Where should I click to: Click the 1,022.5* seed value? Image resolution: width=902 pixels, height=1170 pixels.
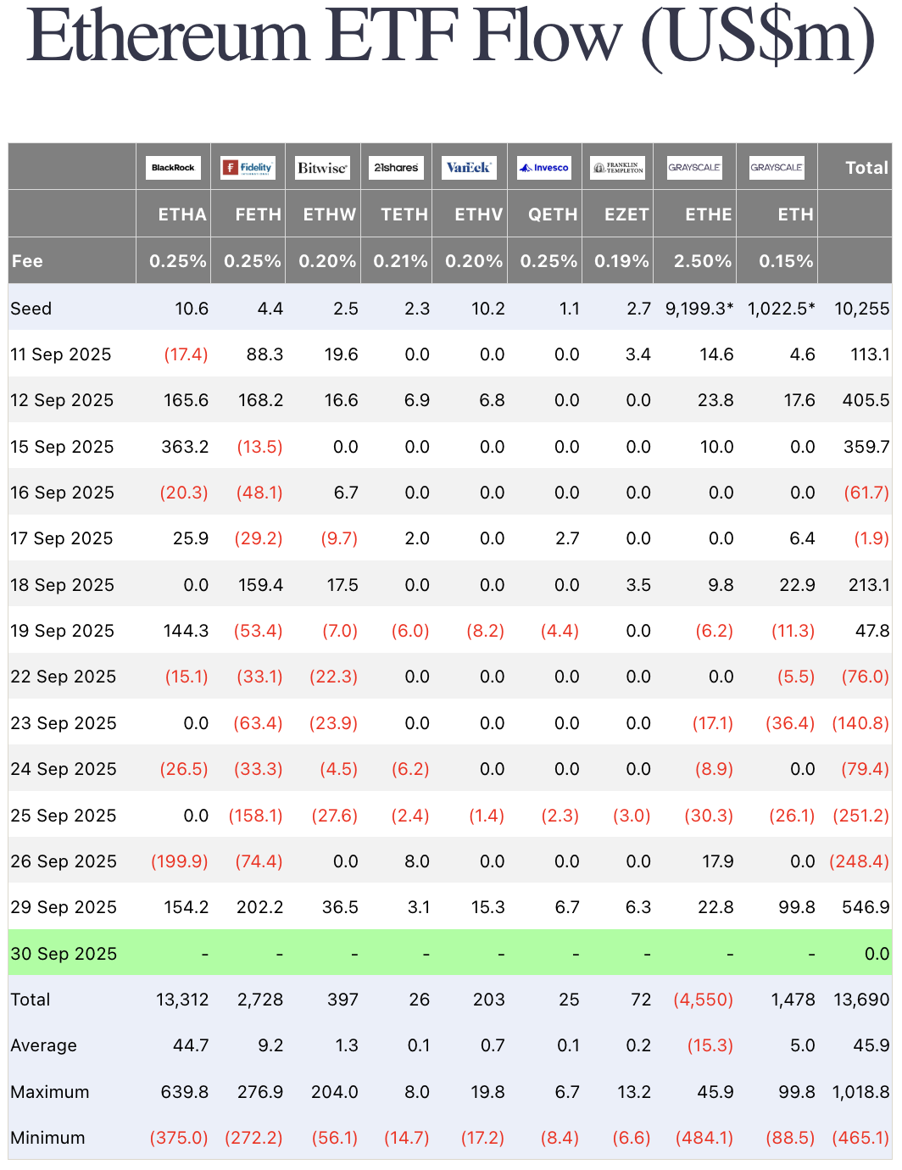tap(782, 309)
